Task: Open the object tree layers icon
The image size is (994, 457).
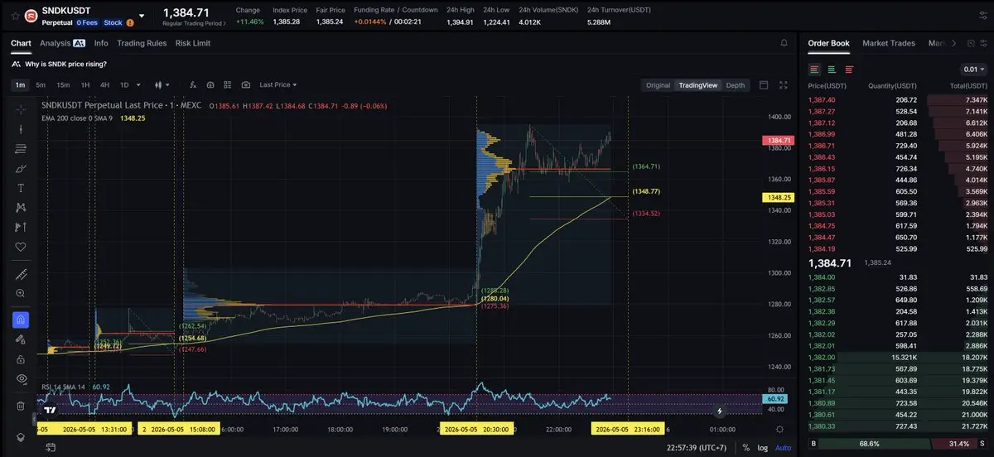Action: 21,437
